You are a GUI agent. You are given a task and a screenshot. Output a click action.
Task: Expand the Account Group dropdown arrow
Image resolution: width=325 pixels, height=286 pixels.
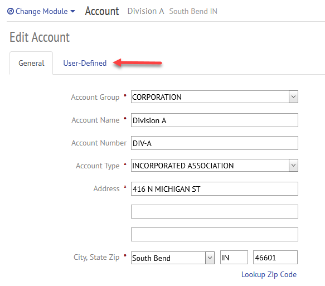coord(293,97)
